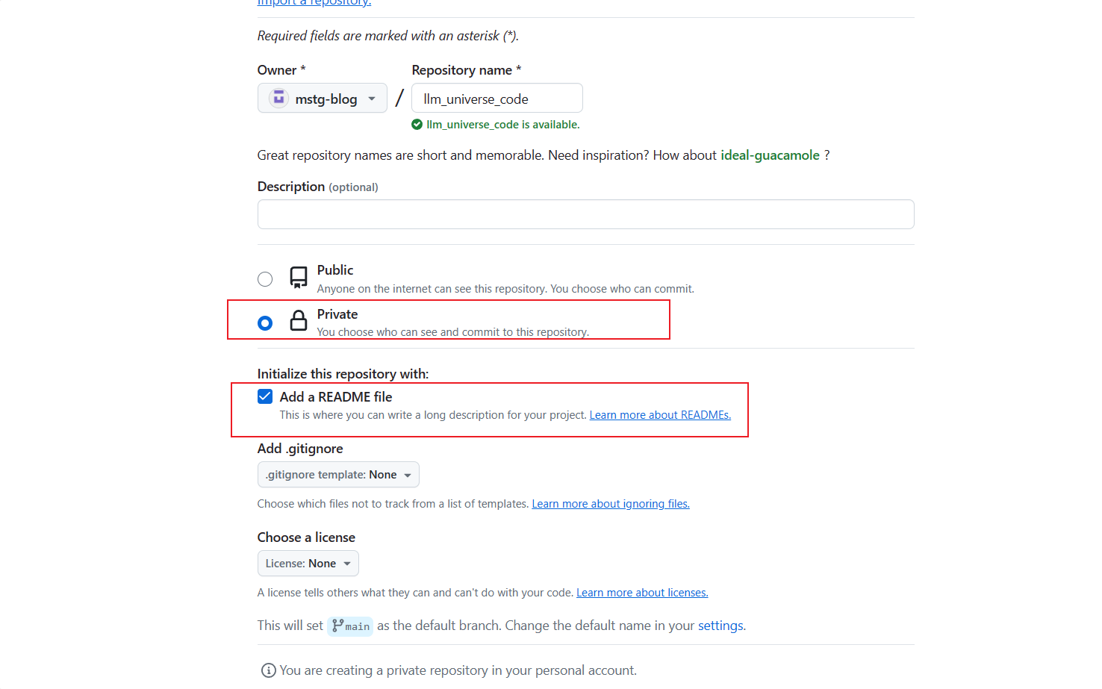
Task: Follow Learn more about ignoring files link
Action: point(610,504)
